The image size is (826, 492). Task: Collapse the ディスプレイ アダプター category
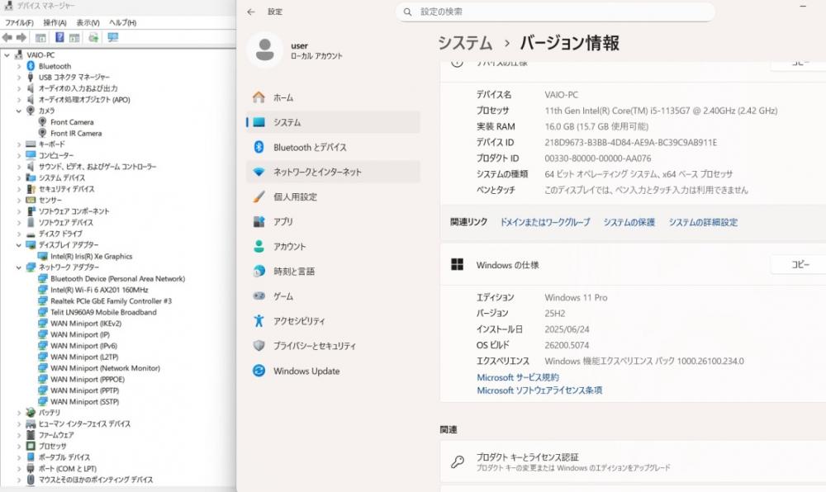[18, 244]
